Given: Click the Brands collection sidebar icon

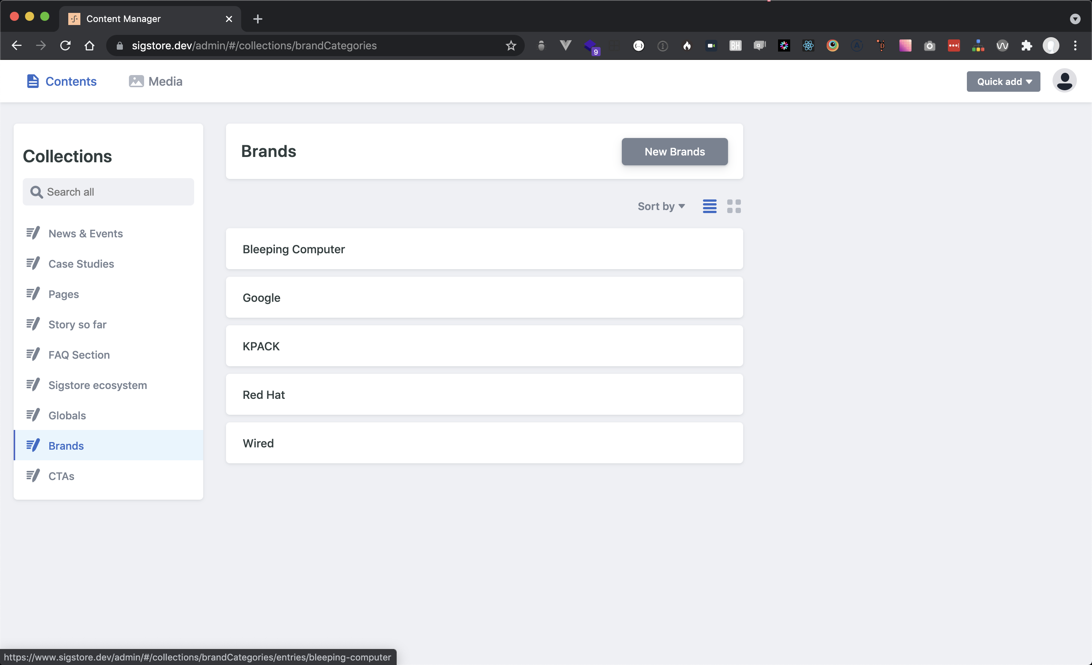Looking at the screenshot, I should [32, 445].
